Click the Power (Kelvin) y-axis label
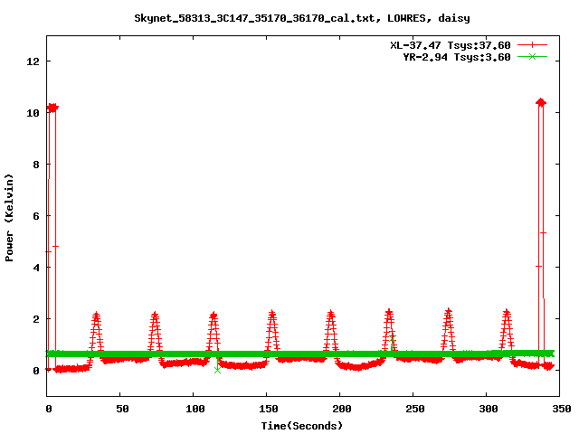Viewport: 579px width, 434px height. 9,218
